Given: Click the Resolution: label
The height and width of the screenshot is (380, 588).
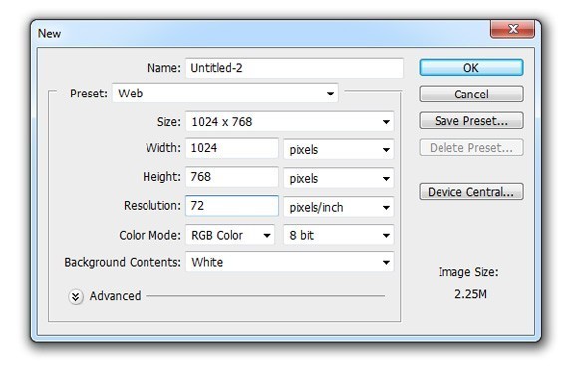Looking at the screenshot, I should [152, 206].
